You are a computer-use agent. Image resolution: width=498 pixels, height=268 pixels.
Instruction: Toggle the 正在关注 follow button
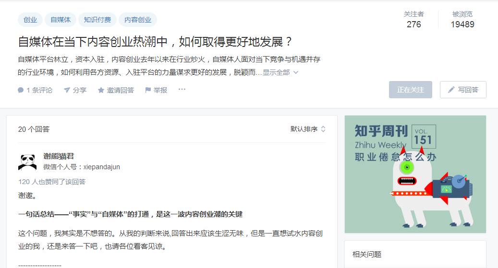(x=410, y=90)
